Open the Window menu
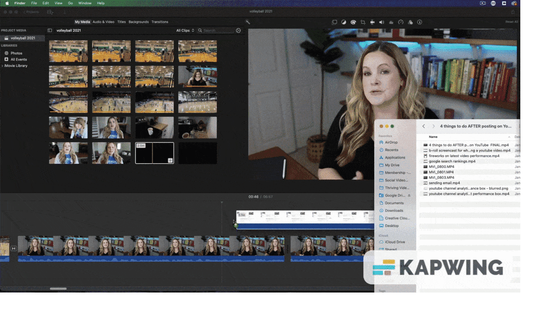Viewport: 555px width, 312px height. (85, 3)
